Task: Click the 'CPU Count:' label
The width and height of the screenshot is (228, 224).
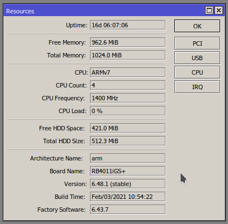Action: point(72,85)
